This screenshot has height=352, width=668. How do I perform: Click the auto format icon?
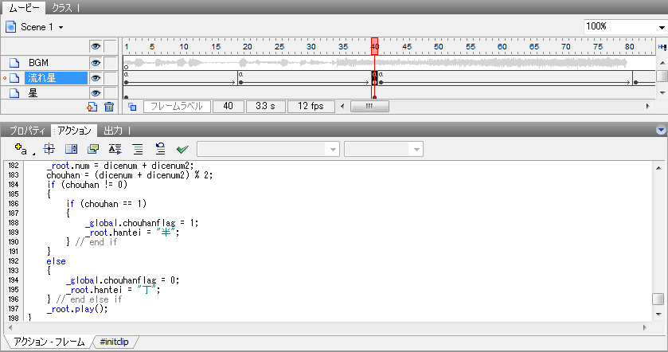115,148
